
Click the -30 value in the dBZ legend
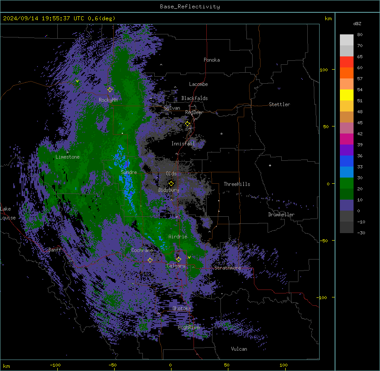pyautogui.click(x=361, y=233)
